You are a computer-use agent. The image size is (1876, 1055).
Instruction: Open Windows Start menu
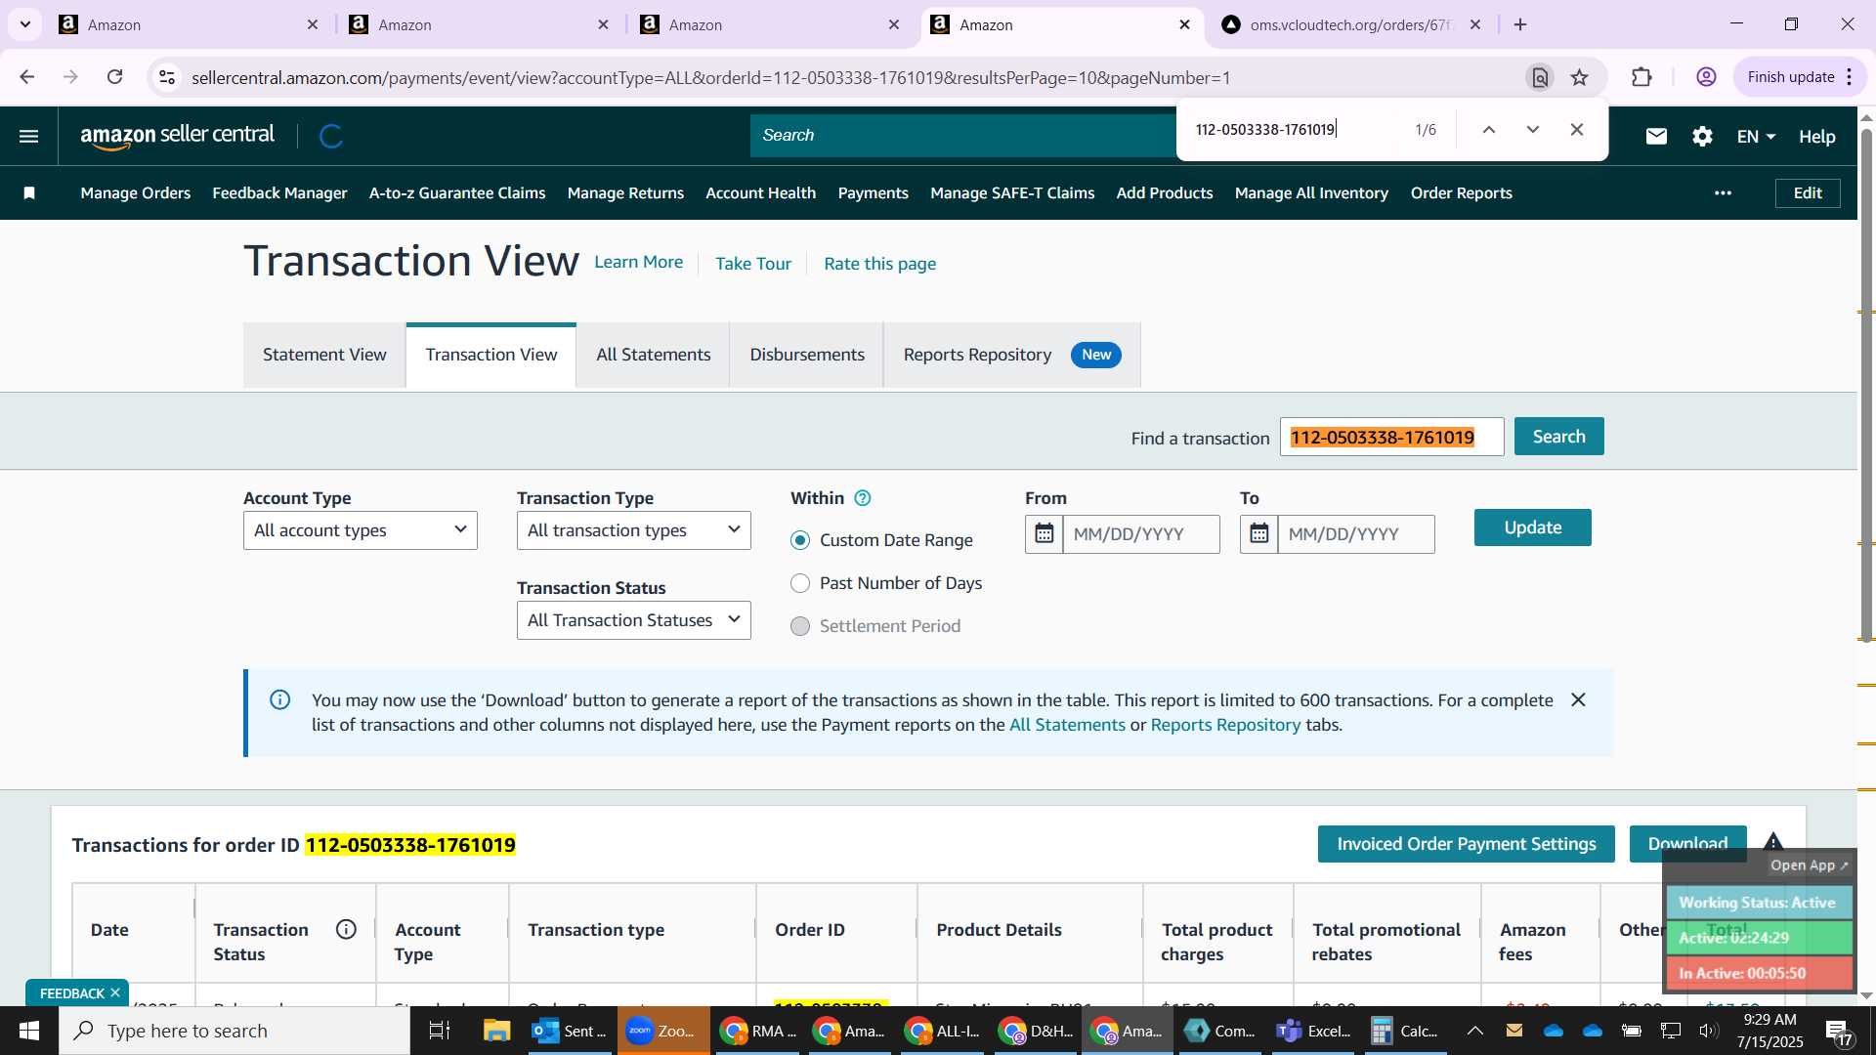(x=28, y=1031)
